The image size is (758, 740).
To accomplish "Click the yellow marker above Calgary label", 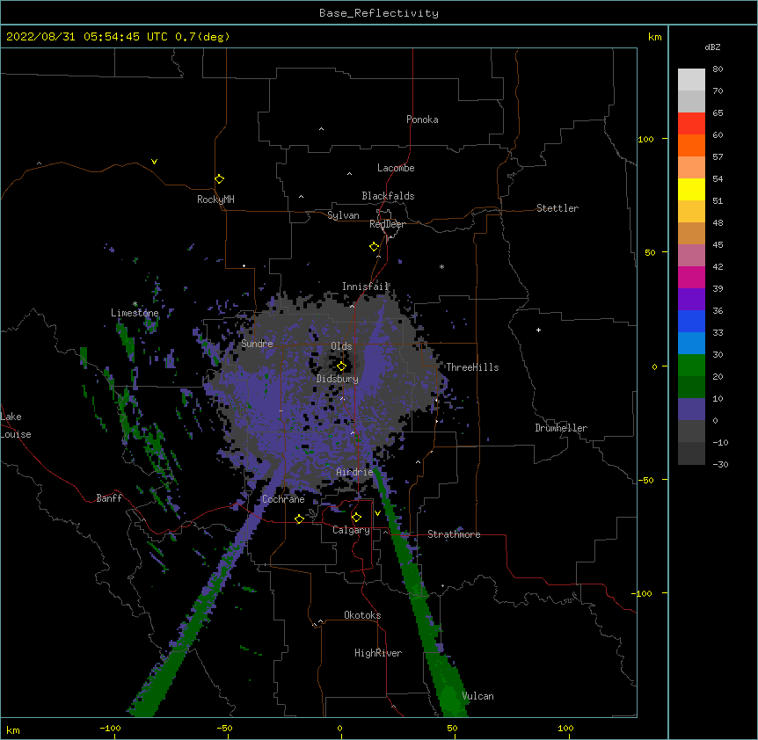I will (356, 518).
